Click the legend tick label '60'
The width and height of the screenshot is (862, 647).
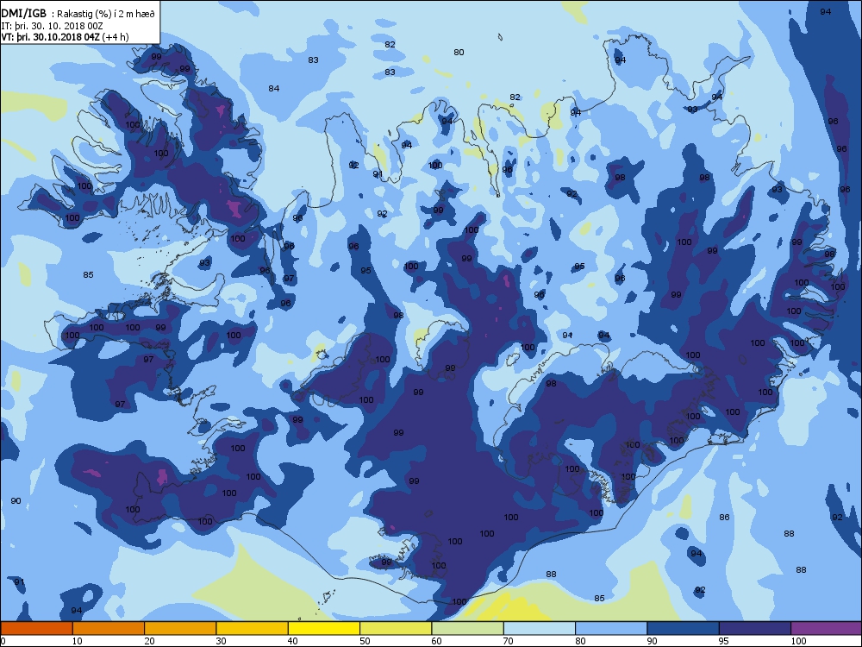[x=436, y=640]
